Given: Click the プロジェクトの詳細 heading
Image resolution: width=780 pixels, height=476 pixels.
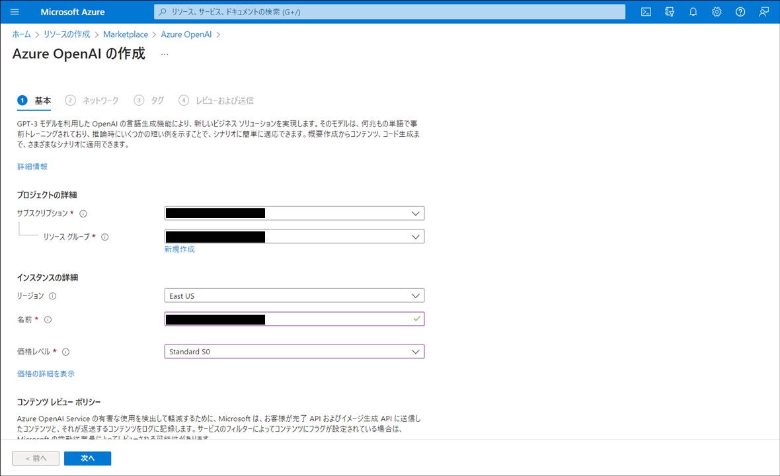Looking at the screenshot, I should point(47,195).
